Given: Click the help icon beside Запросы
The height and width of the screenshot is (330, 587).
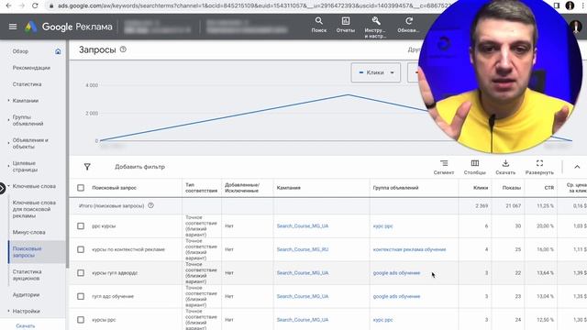Looking at the screenshot, I should [x=123, y=49].
